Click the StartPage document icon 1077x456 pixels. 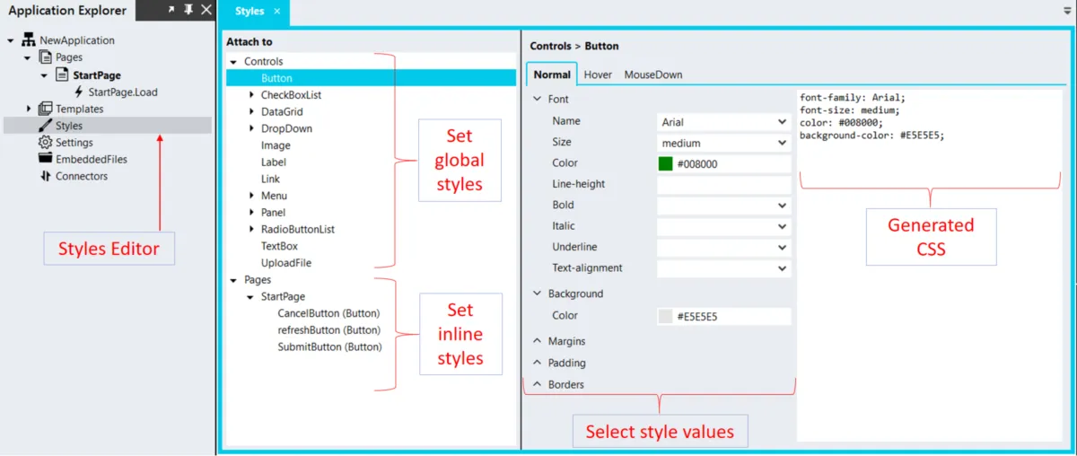tap(62, 75)
